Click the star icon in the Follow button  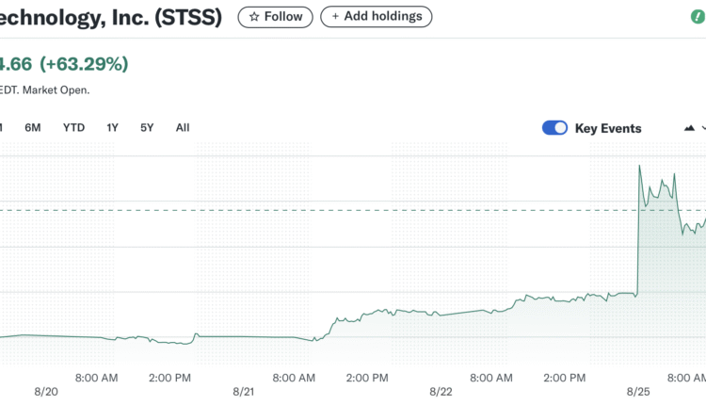253,17
